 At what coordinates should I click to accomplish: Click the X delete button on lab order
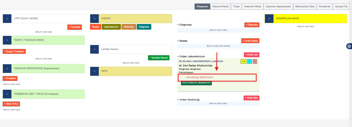(x=255, y=61)
